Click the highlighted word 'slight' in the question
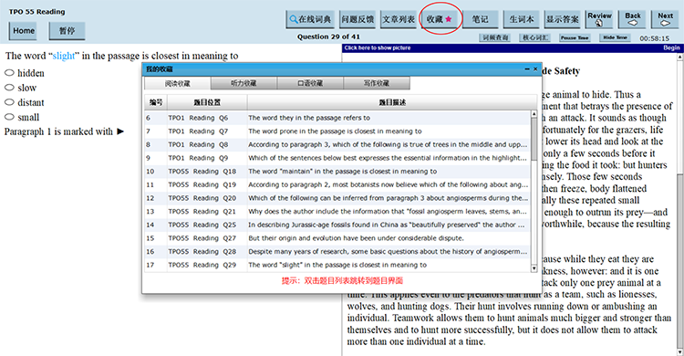Image resolution: width=684 pixels, height=356 pixels. tap(64, 56)
